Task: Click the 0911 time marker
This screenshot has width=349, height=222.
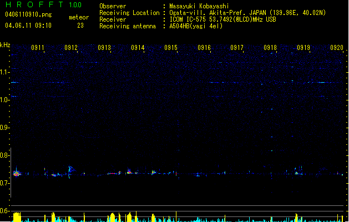Action: pyautogui.click(x=38, y=48)
